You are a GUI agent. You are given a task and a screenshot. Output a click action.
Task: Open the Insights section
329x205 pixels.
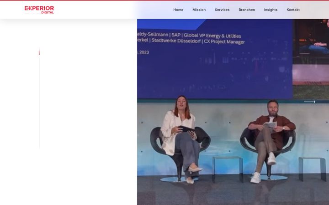[x=271, y=10]
